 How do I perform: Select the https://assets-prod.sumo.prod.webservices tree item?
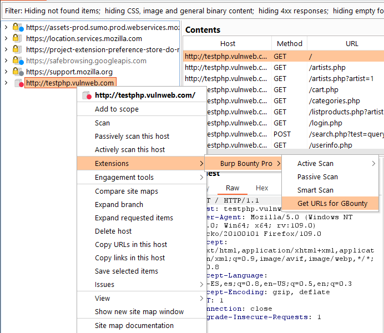(102, 27)
